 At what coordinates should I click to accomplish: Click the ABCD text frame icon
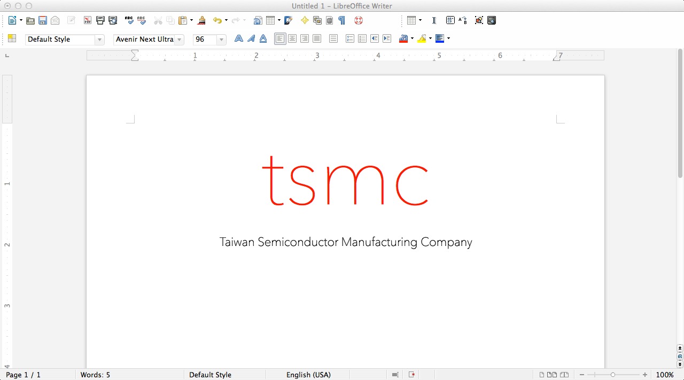(x=450, y=20)
